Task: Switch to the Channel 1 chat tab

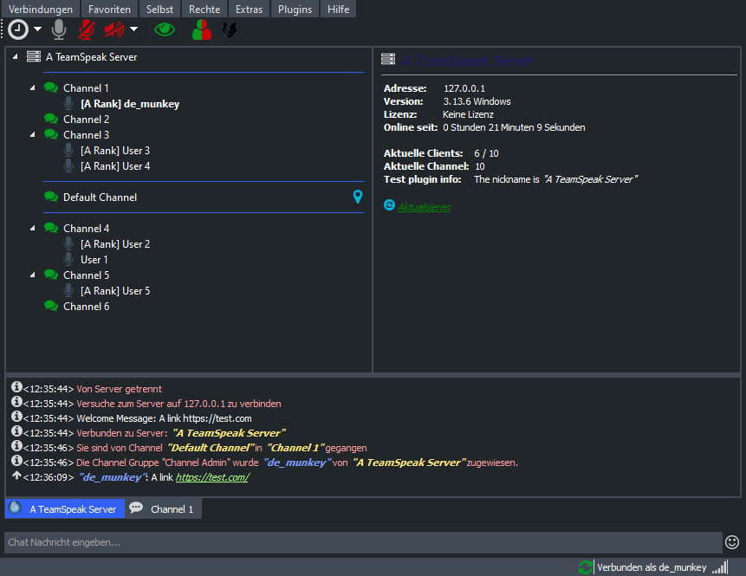Action: 163,508
